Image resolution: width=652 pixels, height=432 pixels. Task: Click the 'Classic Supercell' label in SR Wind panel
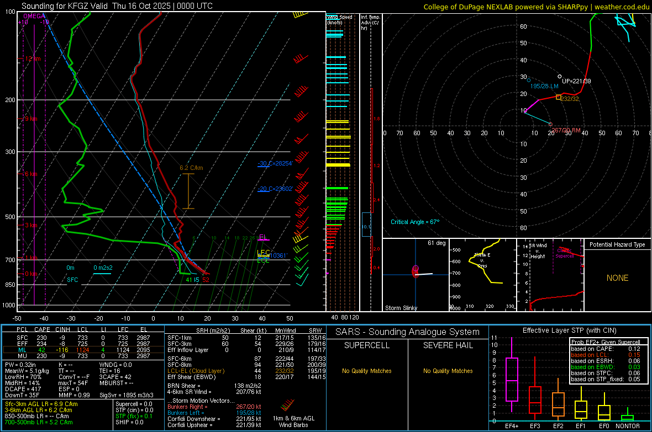click(x=565, y=253)
